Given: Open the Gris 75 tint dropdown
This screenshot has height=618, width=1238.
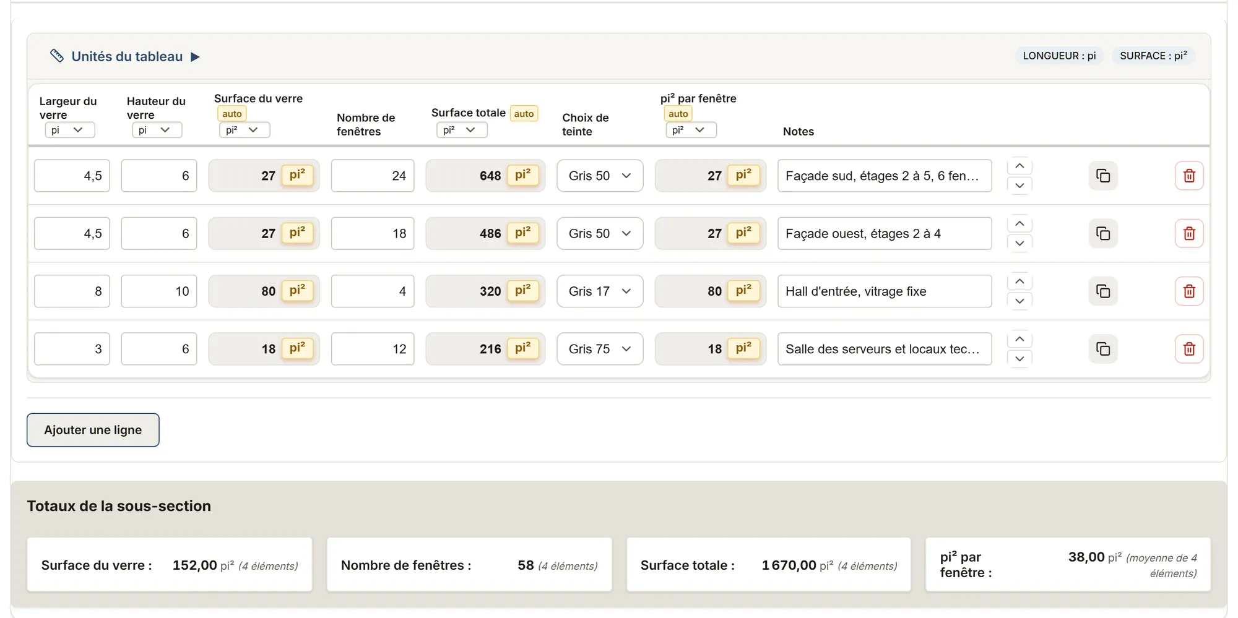Looking at the screenshot, I should coord(600,349).
